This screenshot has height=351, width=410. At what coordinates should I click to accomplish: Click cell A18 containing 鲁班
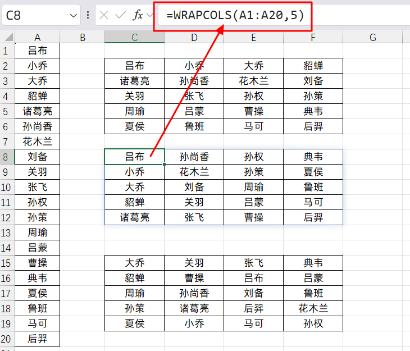point(38,309)
